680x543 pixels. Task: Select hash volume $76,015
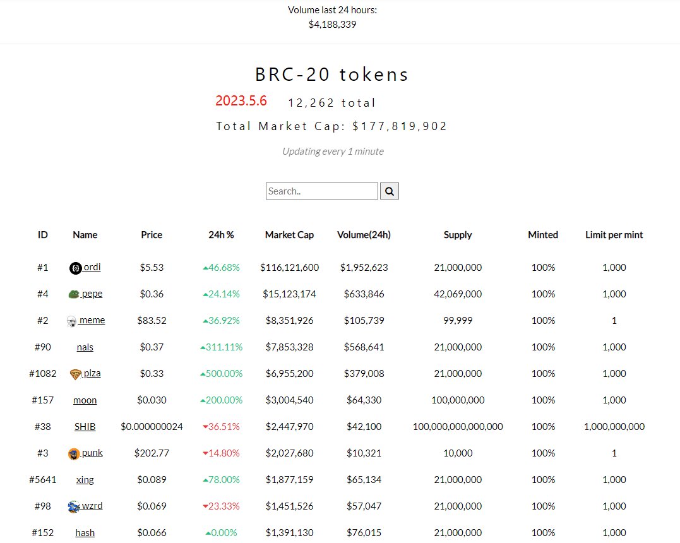(364, 533)
